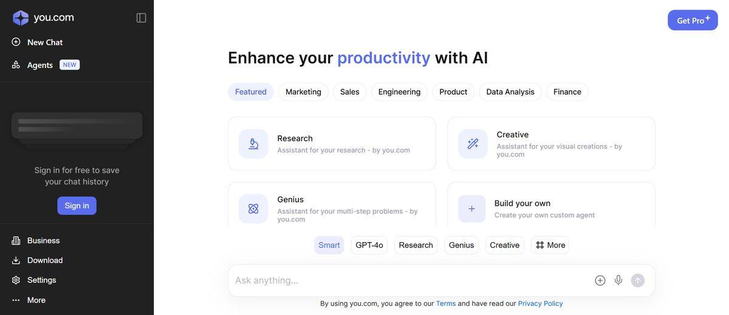Select the Smart mode chip
Viewport: 729px width, 315px height.
[x=329, y=245]
